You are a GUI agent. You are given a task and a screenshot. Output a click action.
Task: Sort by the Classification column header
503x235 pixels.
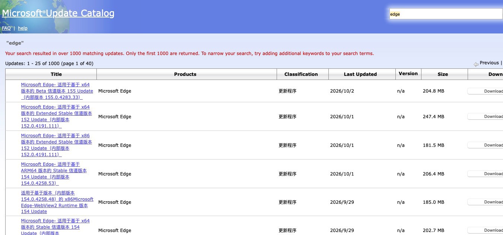coord(301,74)
